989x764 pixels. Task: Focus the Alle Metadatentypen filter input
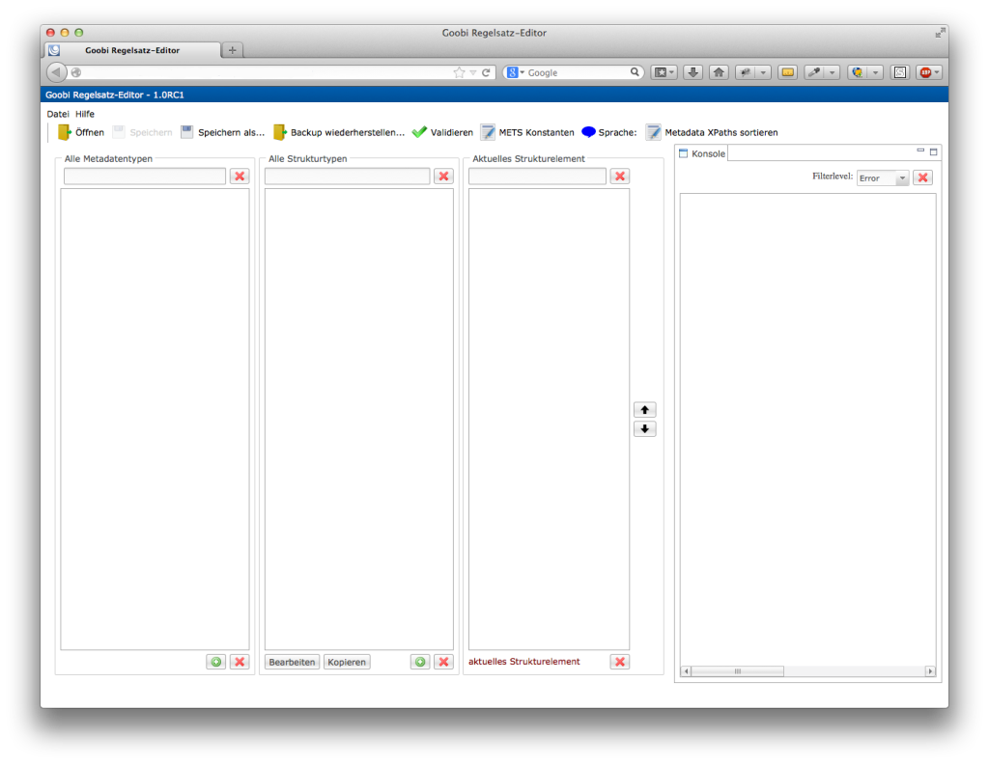point(145,177)
